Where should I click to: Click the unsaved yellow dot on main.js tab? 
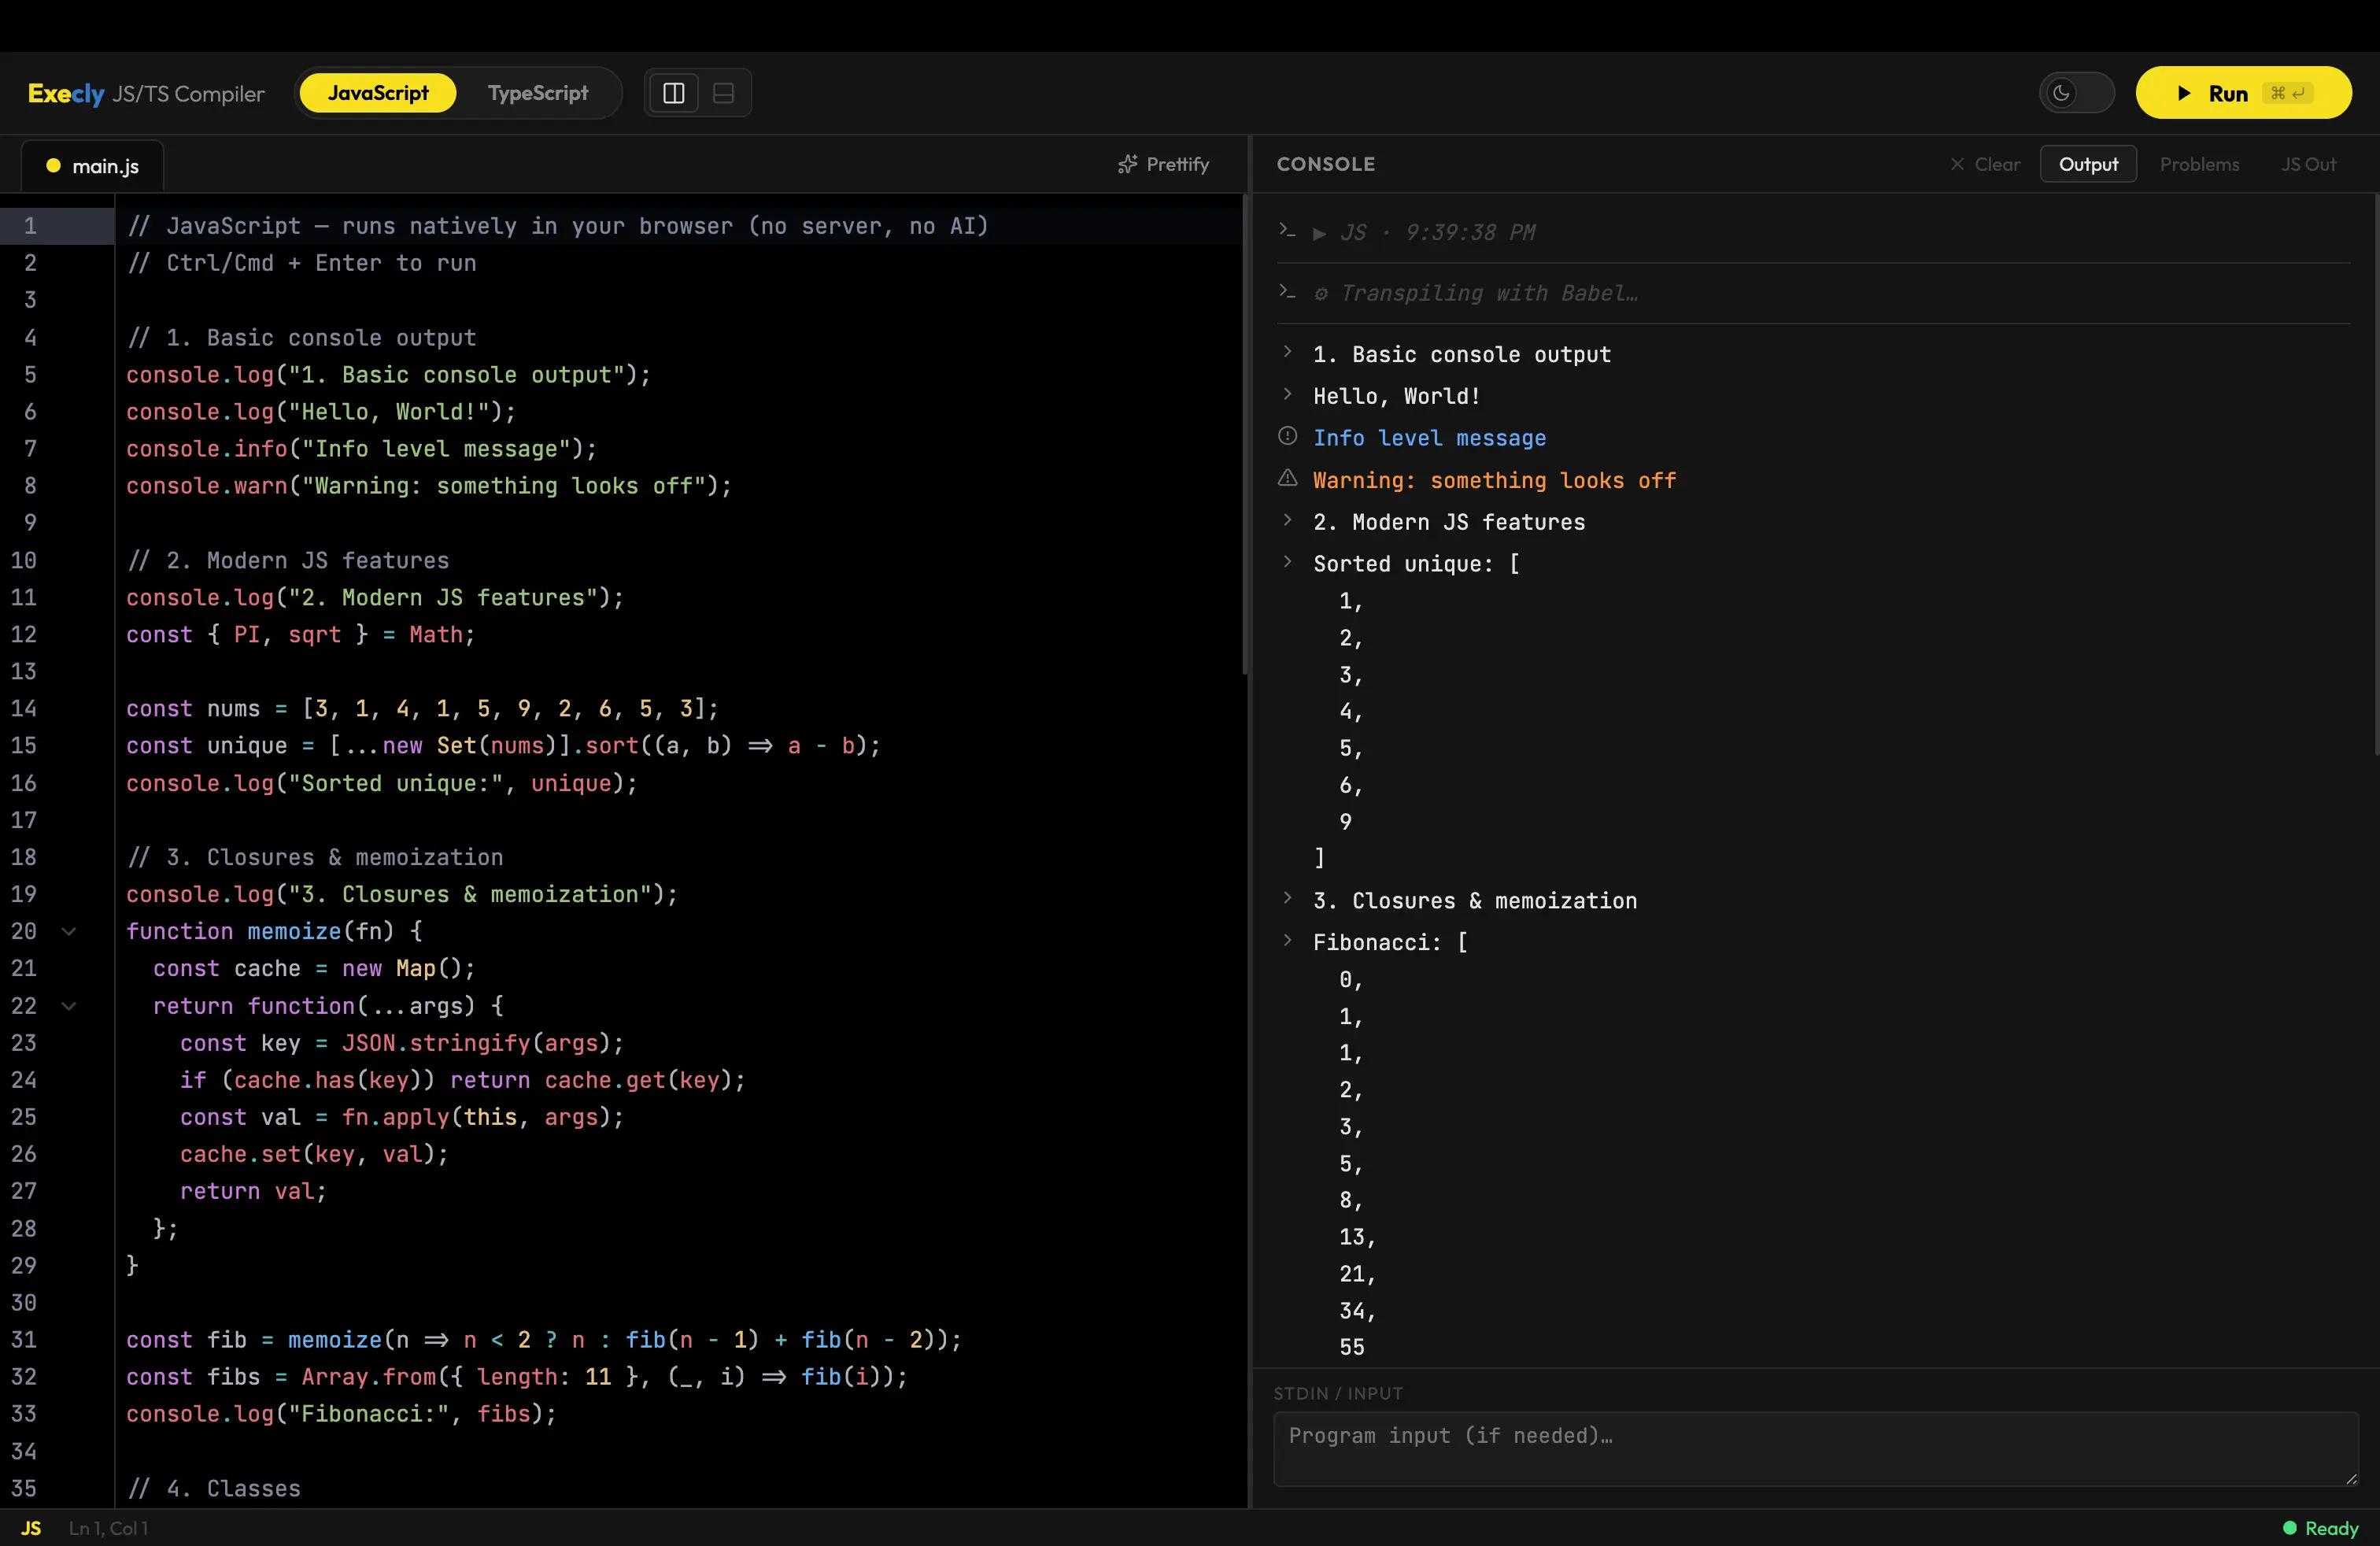[53, 166]
